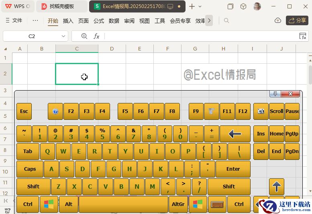This screenshot has height=214, width=312.
Task: Click the help question mark key
Action: 55,111
